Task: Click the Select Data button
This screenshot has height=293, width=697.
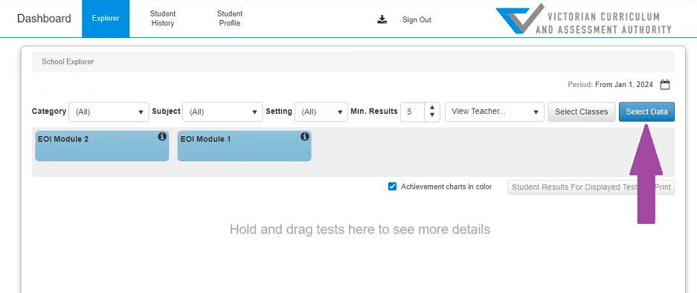Action: click(646, 112)
